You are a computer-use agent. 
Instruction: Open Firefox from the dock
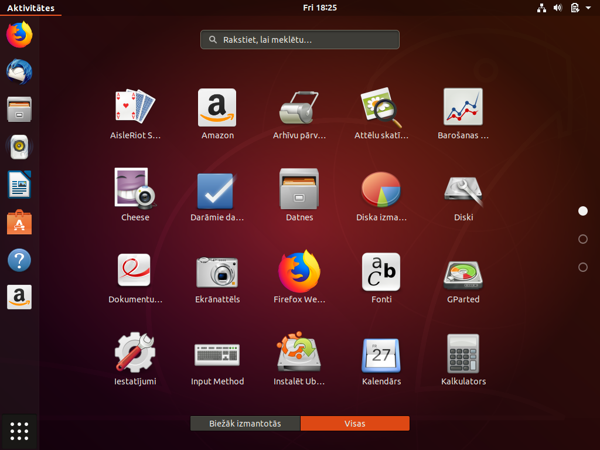(x=19, y=35)
